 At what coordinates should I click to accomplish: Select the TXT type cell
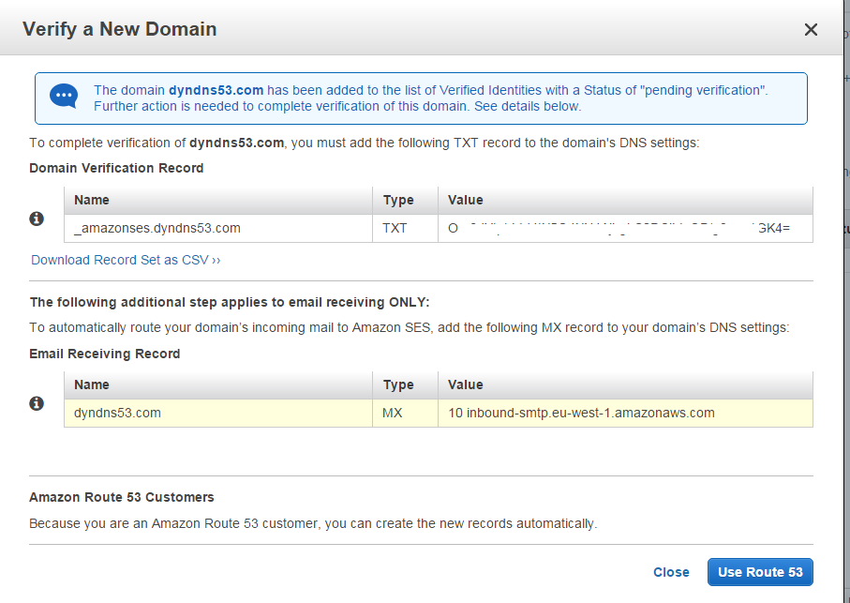pyautogui.click(x=395, y=228)
